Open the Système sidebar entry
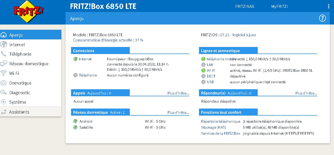The height and width of the screenshot is (155, 334). [31, 102]
